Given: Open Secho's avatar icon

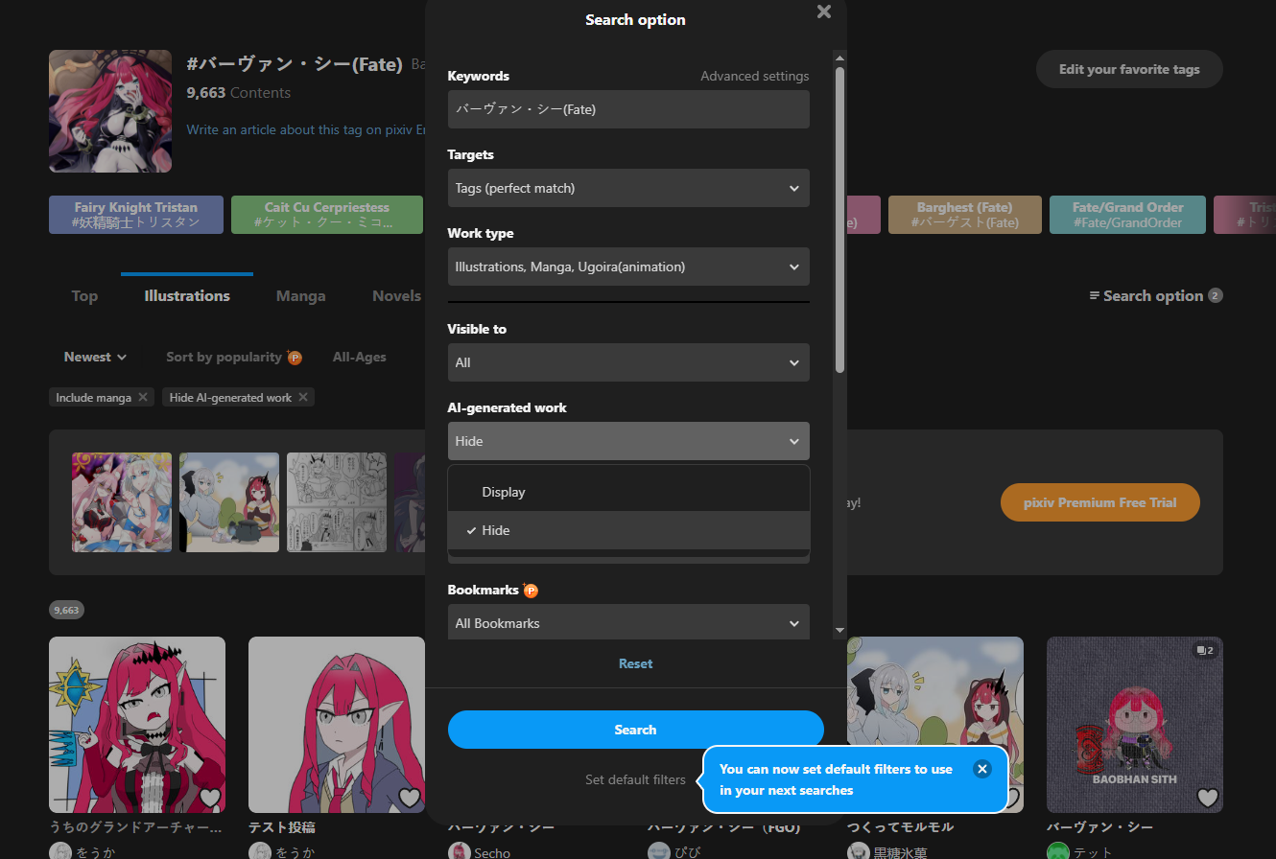Looking at the screenshot, I should (x=460, y=852).
